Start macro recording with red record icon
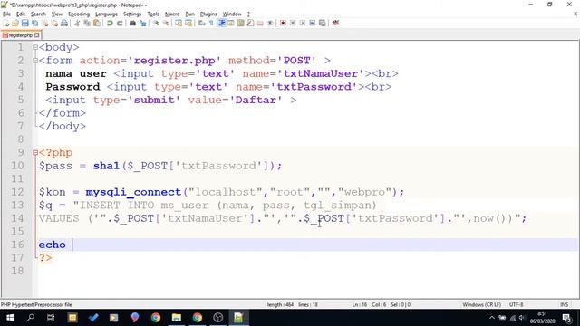Screen dimensions: 580x326 tap(283, 24)
